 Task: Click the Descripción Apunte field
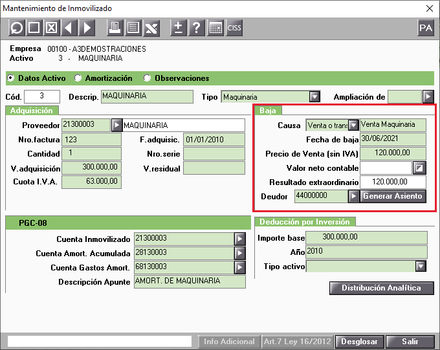[190, 282]
